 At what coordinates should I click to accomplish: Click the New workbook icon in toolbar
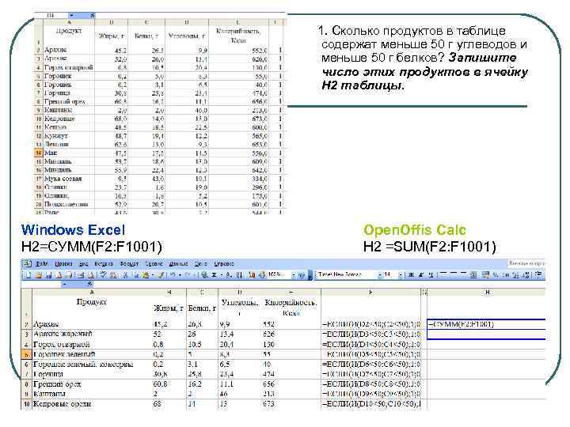tap(28, 275)
